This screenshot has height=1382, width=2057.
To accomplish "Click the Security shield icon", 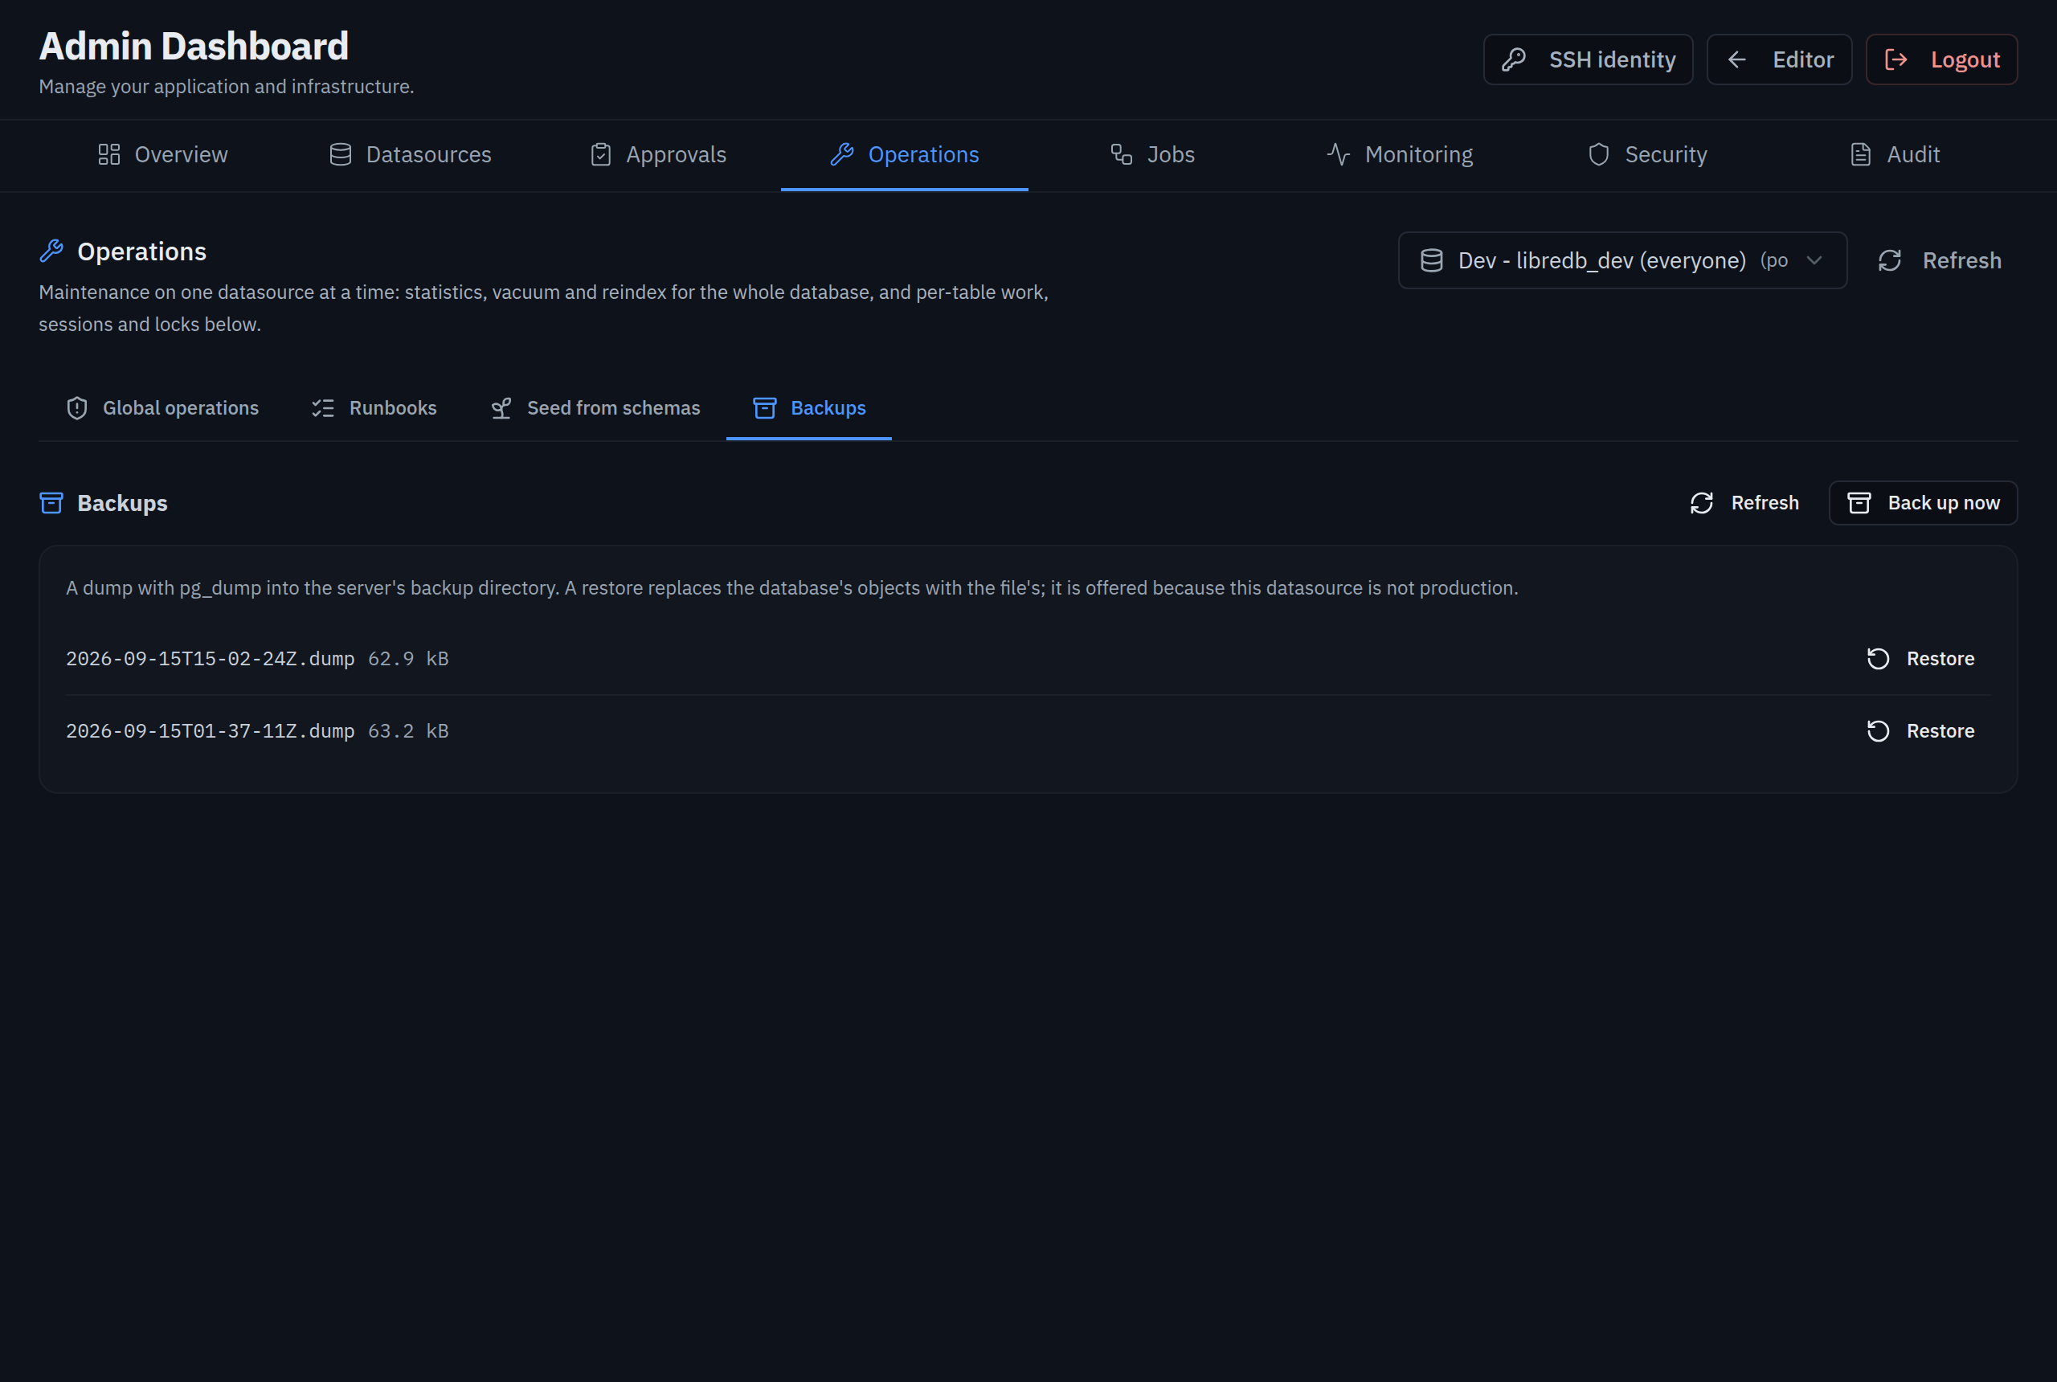I will 1599,155.
